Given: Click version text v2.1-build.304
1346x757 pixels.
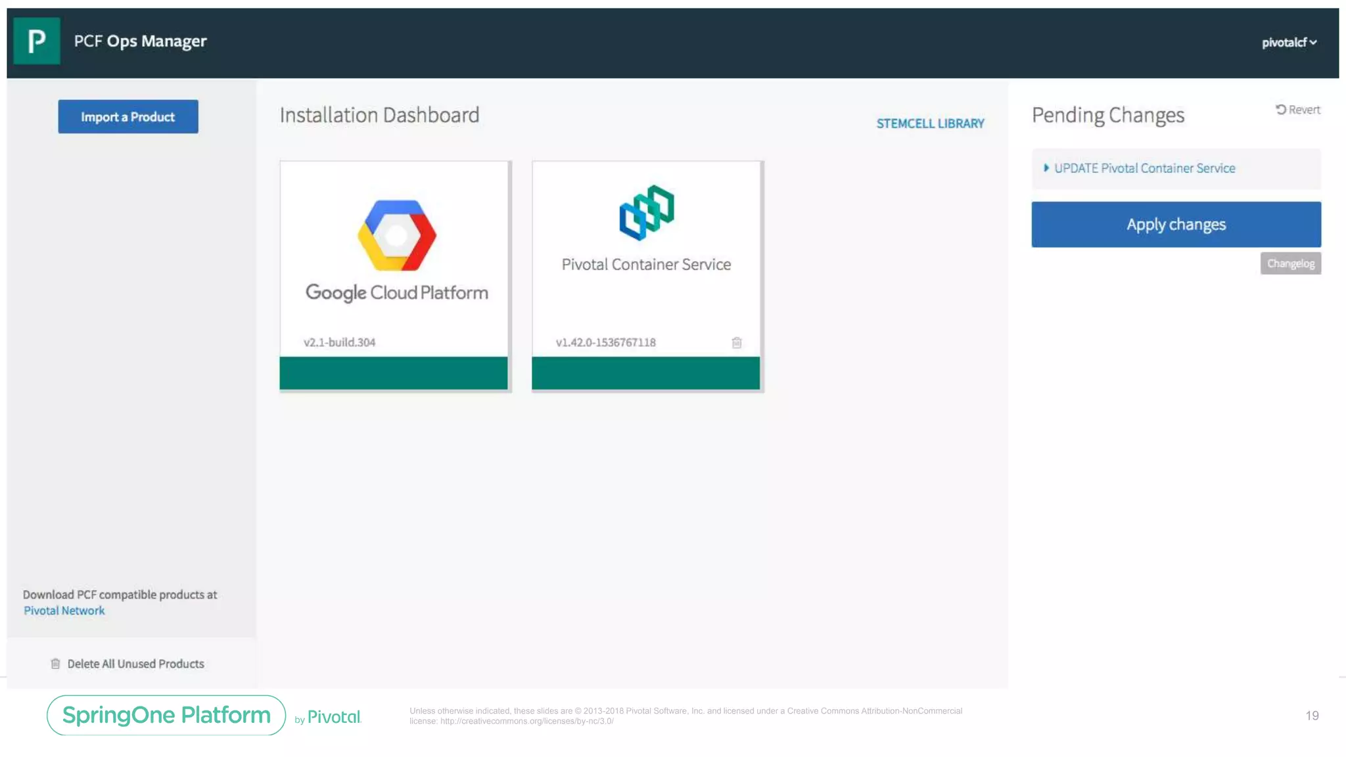Looking at the screenshot, I should pyautogui.click(x=339, y=342).
